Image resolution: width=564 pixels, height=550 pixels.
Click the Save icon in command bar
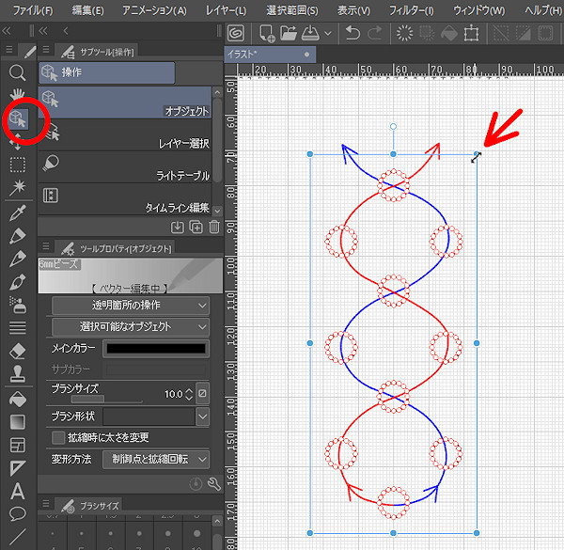click(x=310, y=34)
